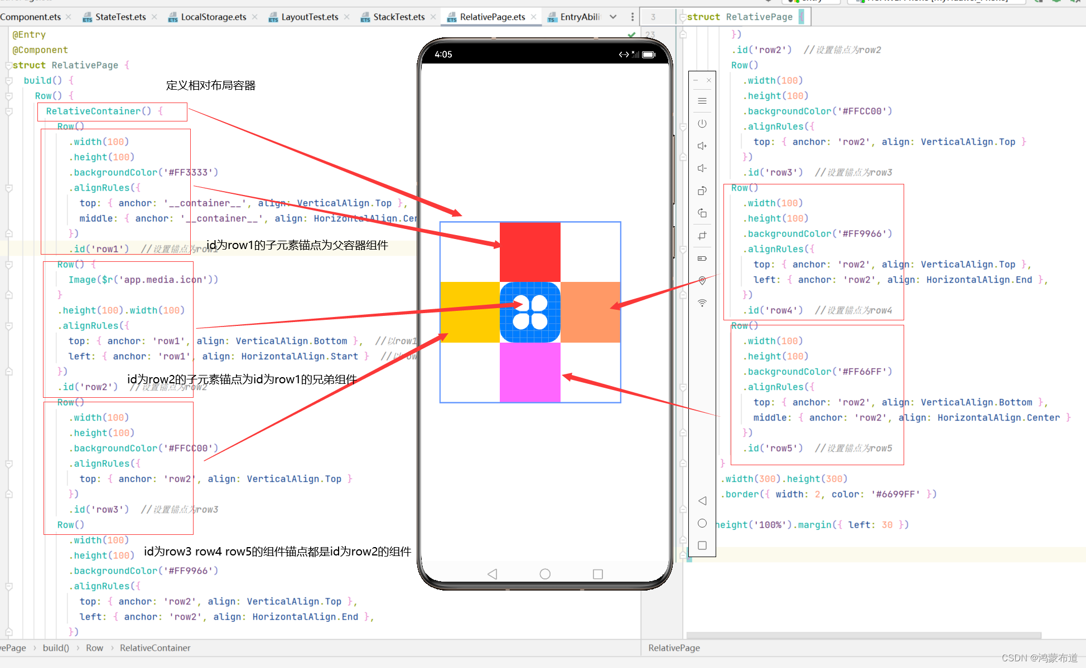
Task: Click the emulator volume up icon
Action: point(702,146)
